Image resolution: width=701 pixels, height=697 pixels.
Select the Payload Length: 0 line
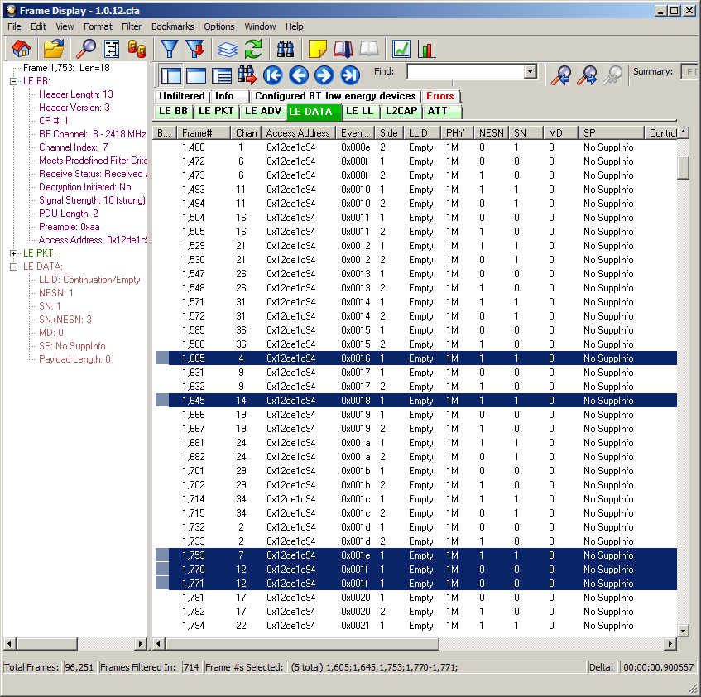click(x=74, y=359)
